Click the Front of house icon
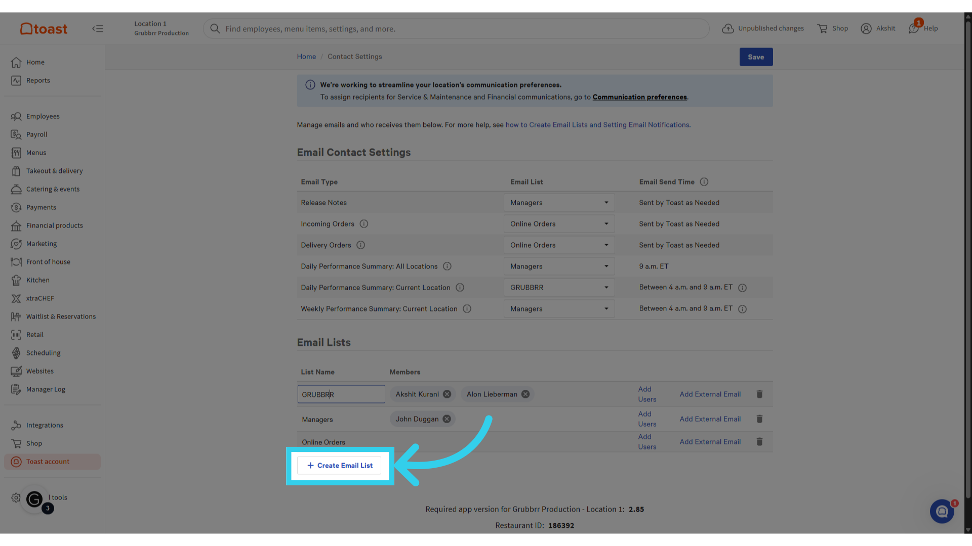This screenshot has width=972, height=546. pos(16,262)
